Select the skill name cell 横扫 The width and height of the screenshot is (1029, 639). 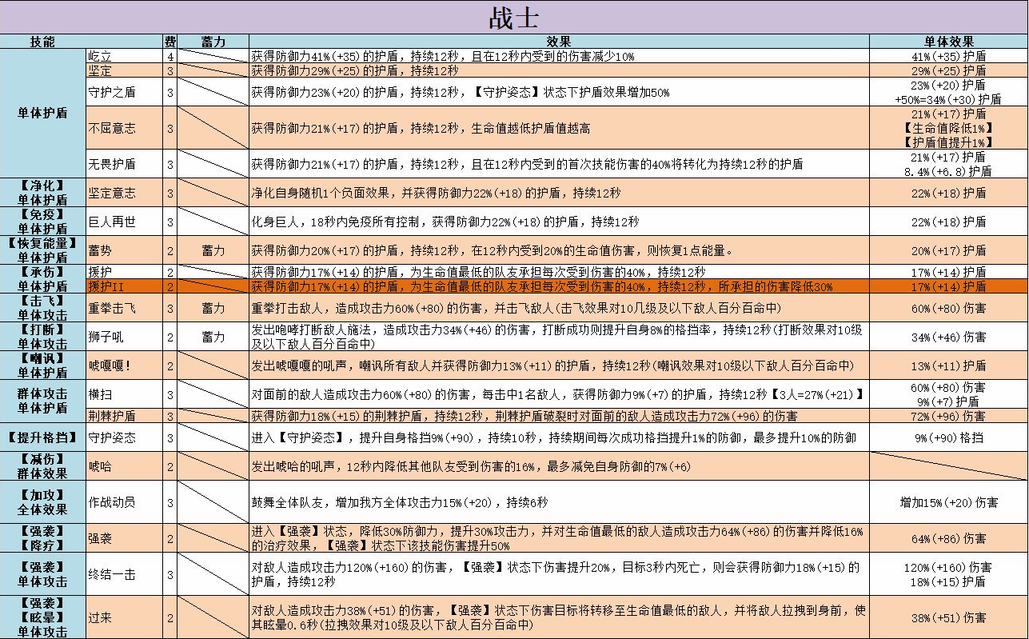tap(124, 393)
